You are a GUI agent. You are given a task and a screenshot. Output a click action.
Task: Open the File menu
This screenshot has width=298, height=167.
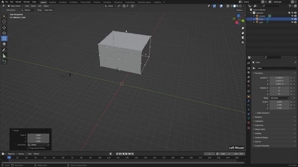click(x=7, y=2)
